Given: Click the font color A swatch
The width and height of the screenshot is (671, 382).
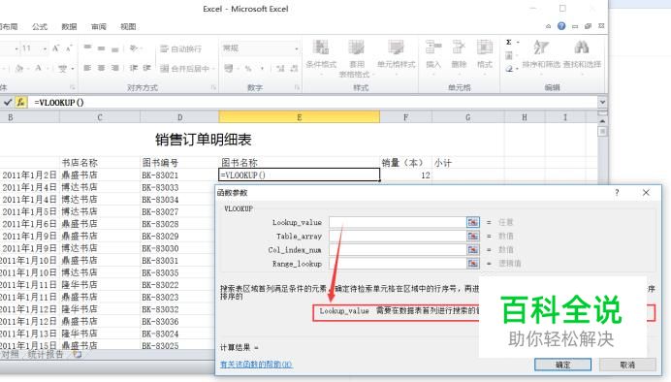Looking at the screenshot, I should pos(38,69).
